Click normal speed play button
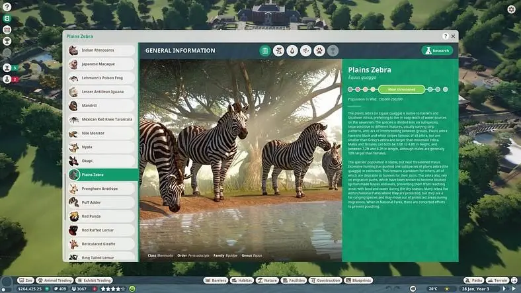 (x=504, y=289)
